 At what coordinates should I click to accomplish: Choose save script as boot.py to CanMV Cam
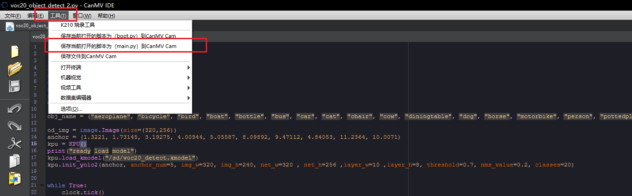pyautogui.click(x=118, y=36)
